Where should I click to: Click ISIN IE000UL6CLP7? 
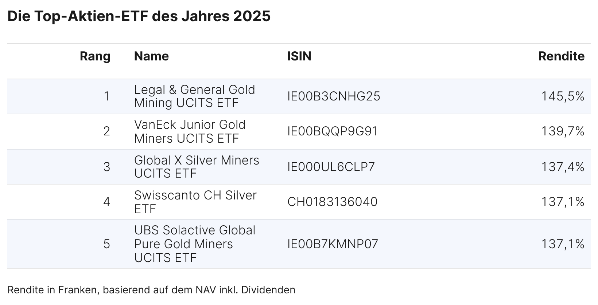tap(331, 167)
